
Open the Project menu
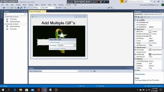(18, 5)
